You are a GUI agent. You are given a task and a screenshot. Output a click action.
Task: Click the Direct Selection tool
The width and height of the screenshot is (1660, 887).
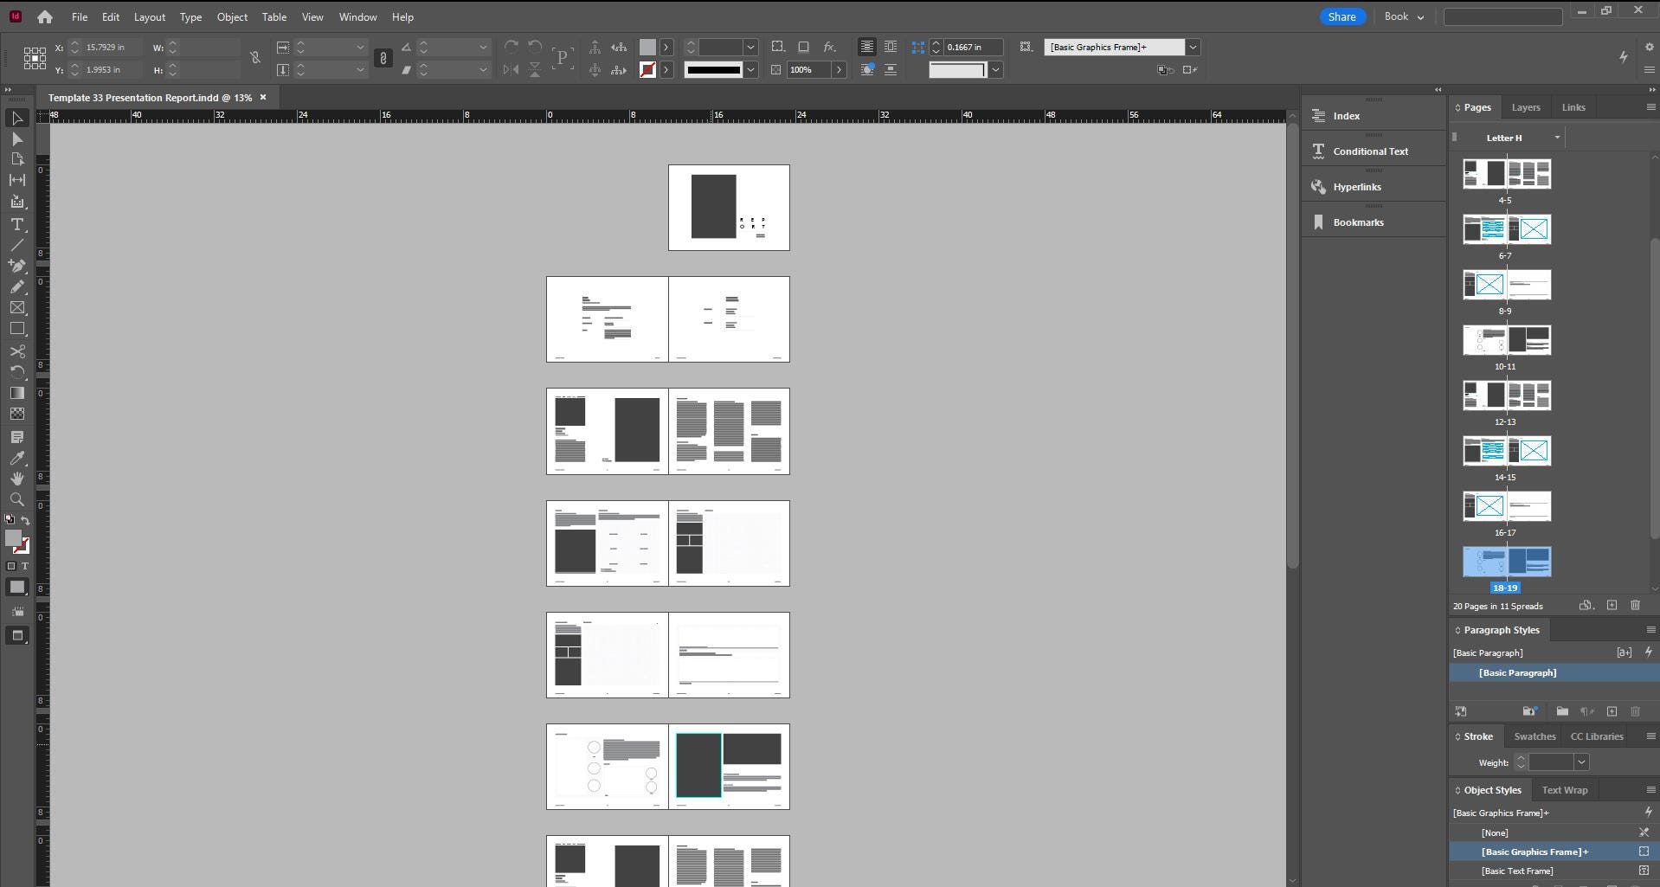pos(16,138)
